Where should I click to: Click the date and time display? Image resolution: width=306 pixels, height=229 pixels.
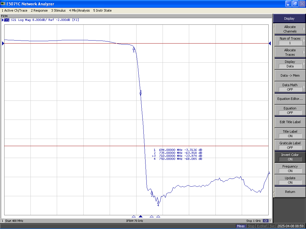(290, 226)
